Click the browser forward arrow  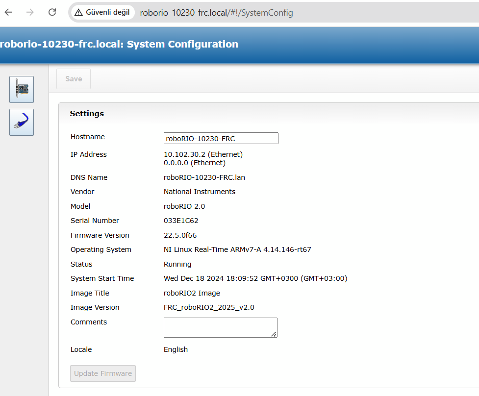[30, 12]
